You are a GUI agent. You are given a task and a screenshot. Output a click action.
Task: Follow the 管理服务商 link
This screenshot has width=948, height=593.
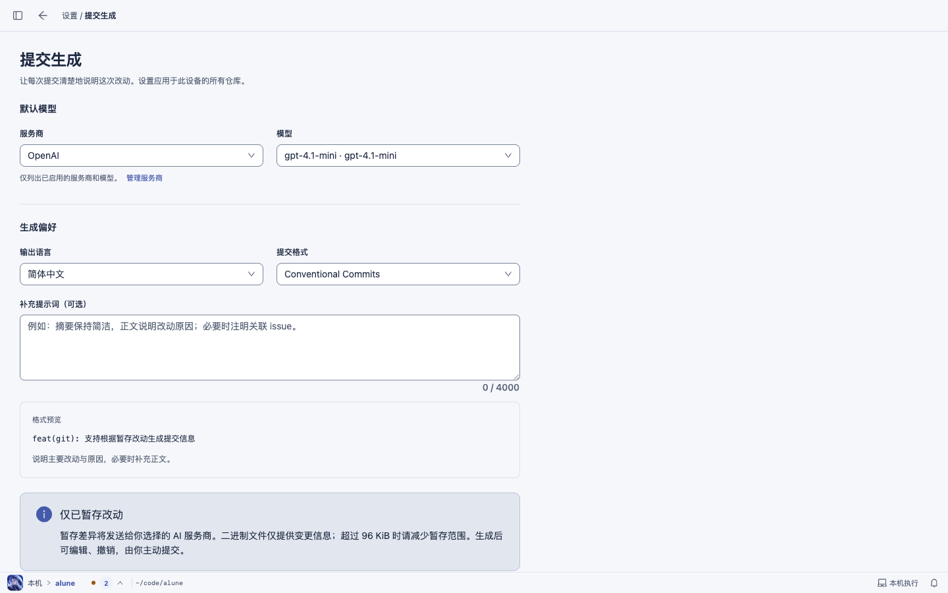point(144,178)
